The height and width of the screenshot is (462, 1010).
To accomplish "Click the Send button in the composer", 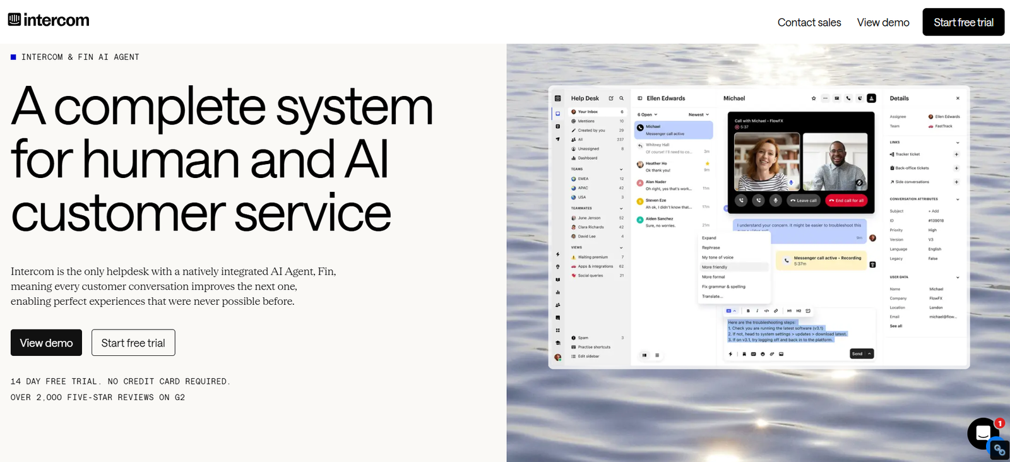I will pos(857,354).
